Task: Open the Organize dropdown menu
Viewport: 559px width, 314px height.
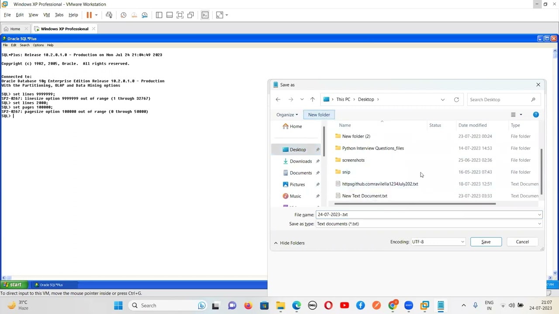Action: (287, 115)
